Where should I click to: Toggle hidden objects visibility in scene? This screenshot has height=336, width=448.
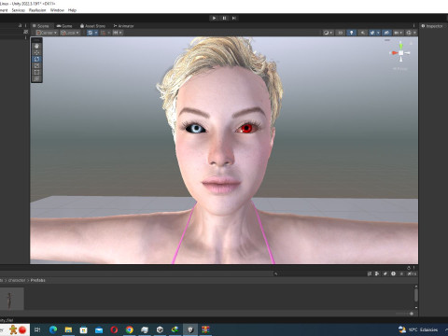tap(386, 33)
